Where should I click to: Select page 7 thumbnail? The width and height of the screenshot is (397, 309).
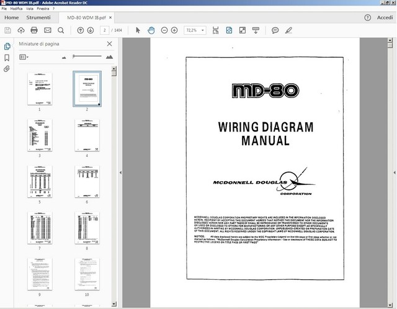click(x=40, y=228)
